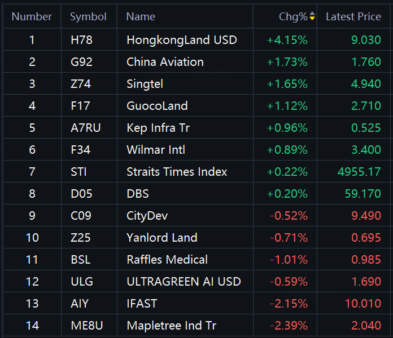Click the Name column header
This screenshot has width=393, height=338.
[141, 17]
